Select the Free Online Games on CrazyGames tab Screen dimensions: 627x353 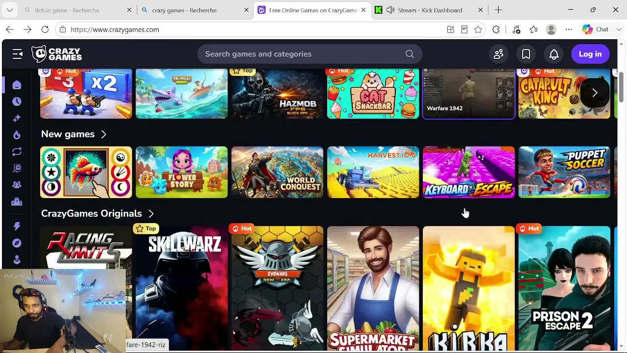pos(313,10)
